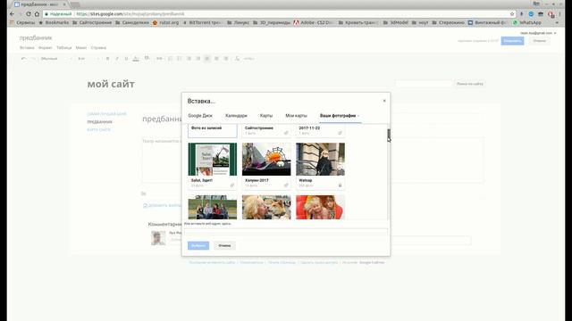
Task: Toggle Underline in the editor toolbar
Action: coord(126,59)
